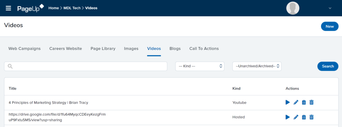The image size is (342, 127).
Task: Play the Brian Tracy marketing video
Action: tap(288, 102)
